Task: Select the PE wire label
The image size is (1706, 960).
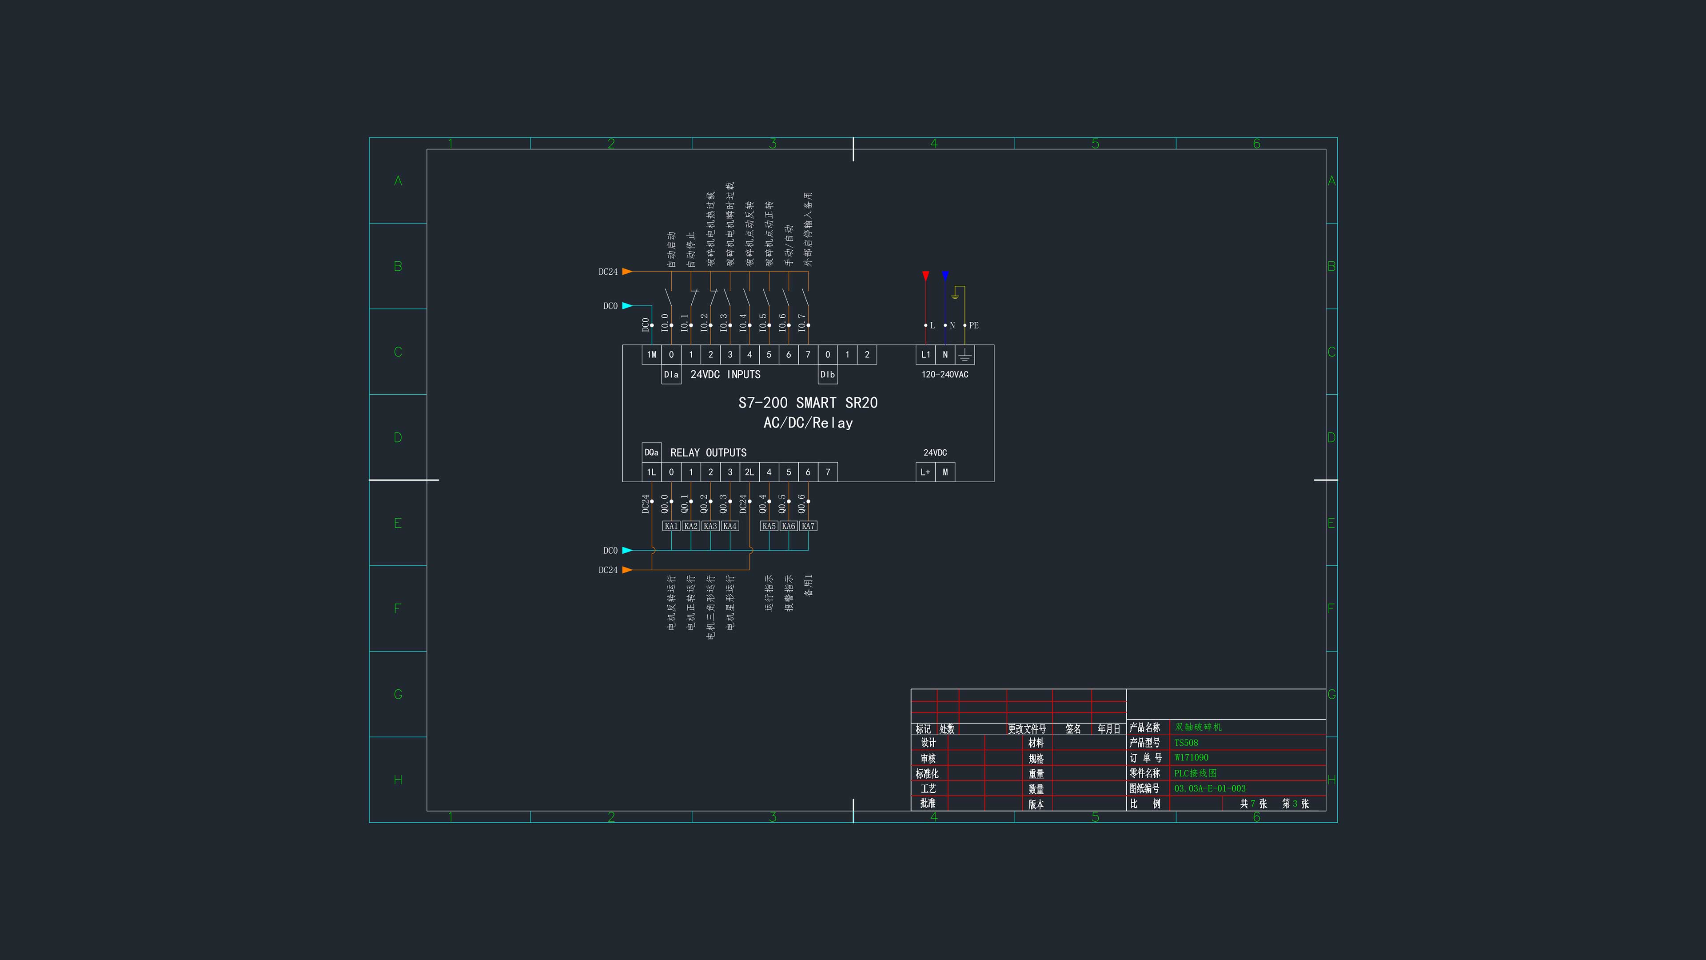Action: [973, 325]
